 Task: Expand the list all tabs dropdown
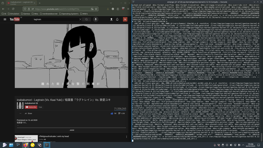[x=111, y=3]
